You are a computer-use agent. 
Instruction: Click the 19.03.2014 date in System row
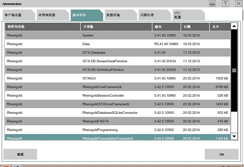191,35
